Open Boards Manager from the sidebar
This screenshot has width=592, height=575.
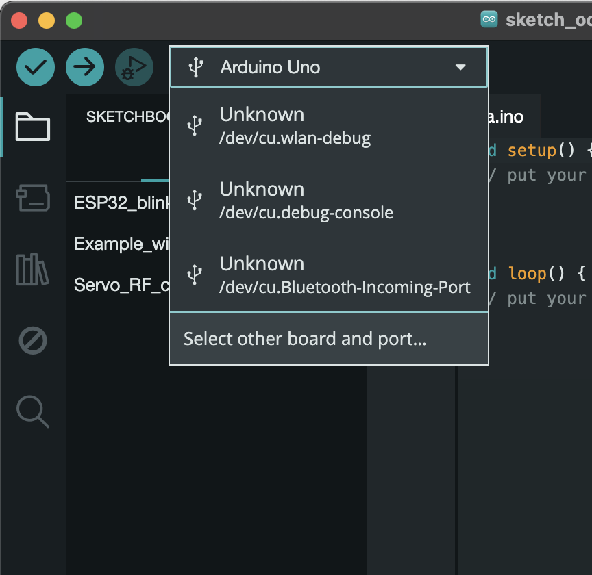[33, 198]
